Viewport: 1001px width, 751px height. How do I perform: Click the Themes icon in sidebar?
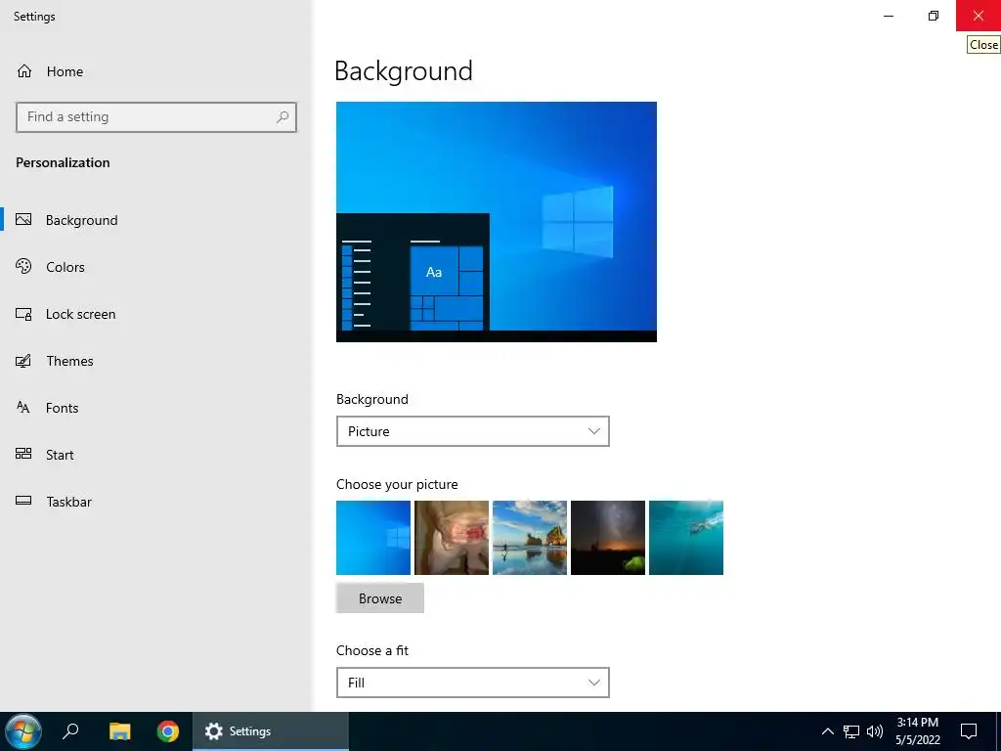(x=23, y=361)
